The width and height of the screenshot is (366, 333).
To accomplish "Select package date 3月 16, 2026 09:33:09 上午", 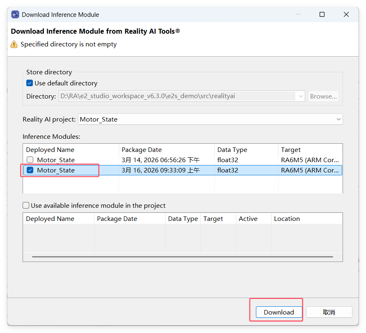I will [x=161, y=170].
